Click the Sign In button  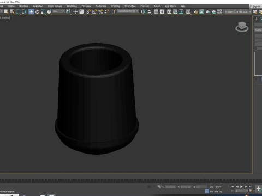pos(255,7)
